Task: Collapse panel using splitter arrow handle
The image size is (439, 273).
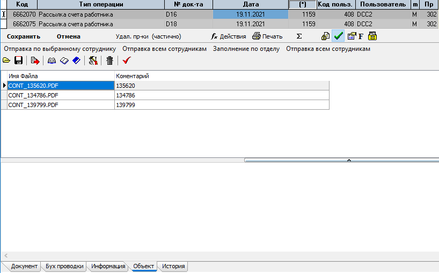Action: click(x=349, y=160)
